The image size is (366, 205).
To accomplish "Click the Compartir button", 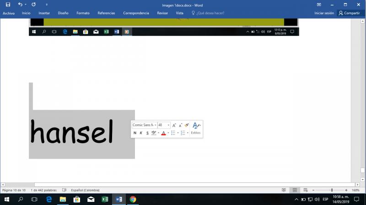I will coord(350,13).
